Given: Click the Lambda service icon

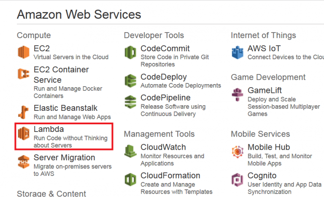Looking at the screenshot, I should point(24,133).
